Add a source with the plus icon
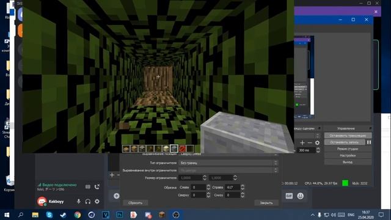This screenshot has width=391, height=220. [112, 175]
